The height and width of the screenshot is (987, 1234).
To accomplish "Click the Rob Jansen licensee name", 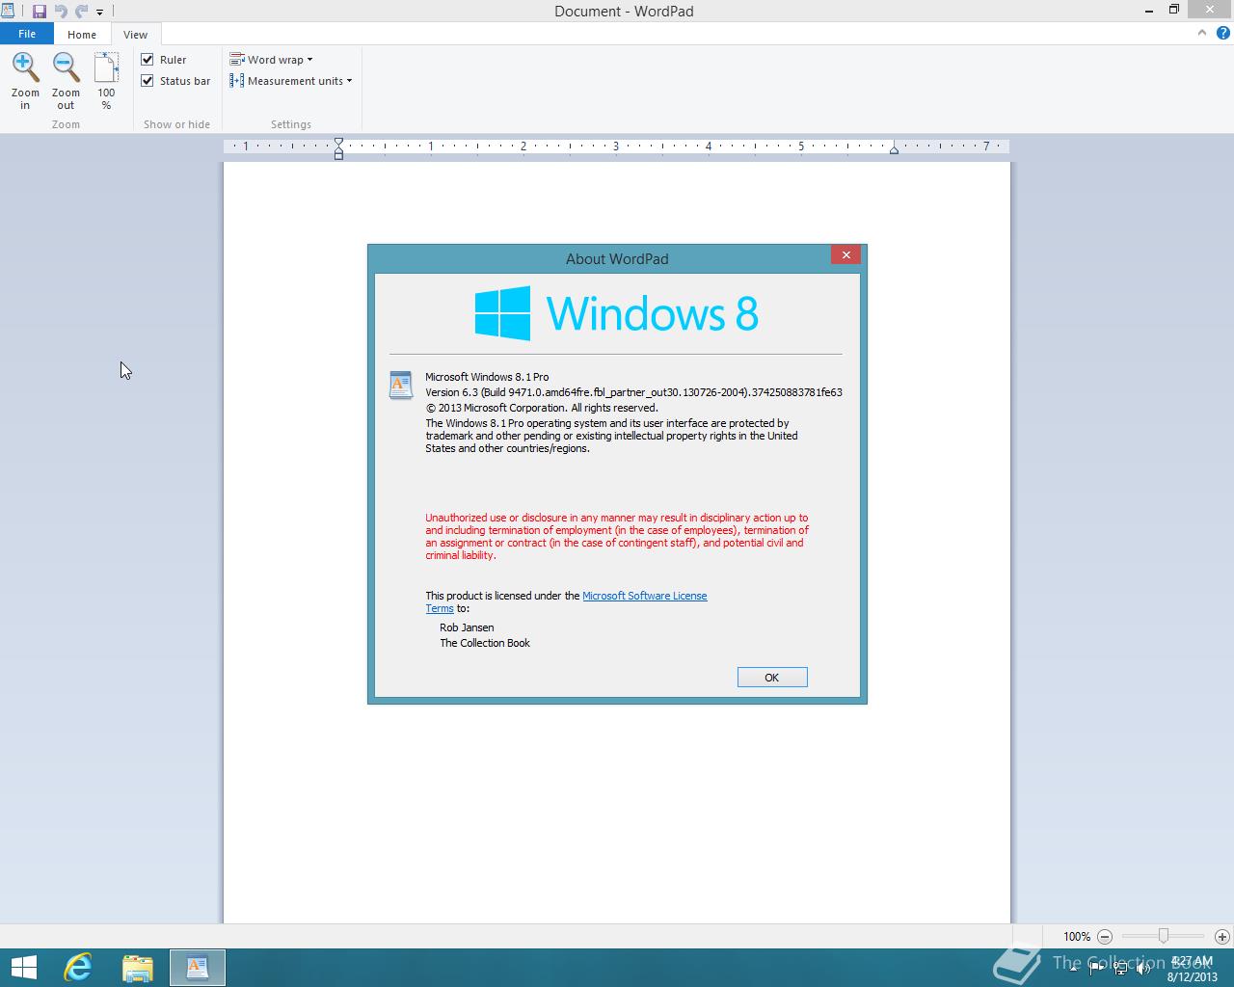I will click(x=467, y=627).
